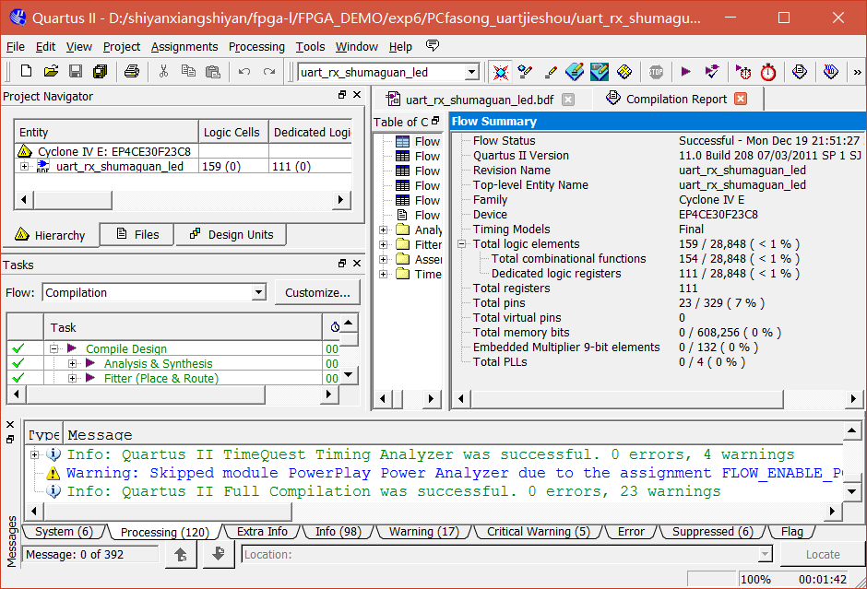Show the Warning (17) messages tab
Image resolution: width=867 pixels, height=589 pixels.
click(423, 532)
